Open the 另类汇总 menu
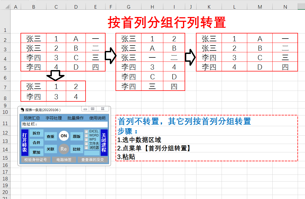This screenshot has height=199, width=305. (x=32, y=118)
